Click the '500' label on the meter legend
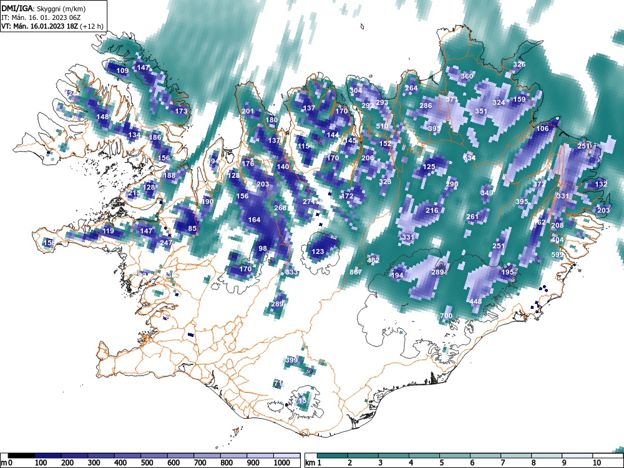This screenshot has height=468, width=624. 147,463
